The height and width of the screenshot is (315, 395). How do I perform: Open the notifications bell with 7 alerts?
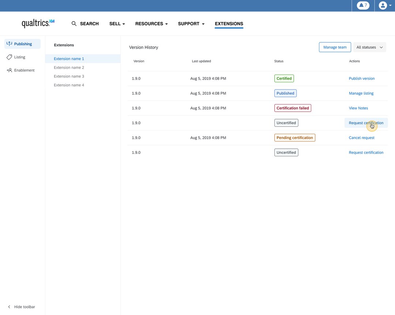click(363, 5)
